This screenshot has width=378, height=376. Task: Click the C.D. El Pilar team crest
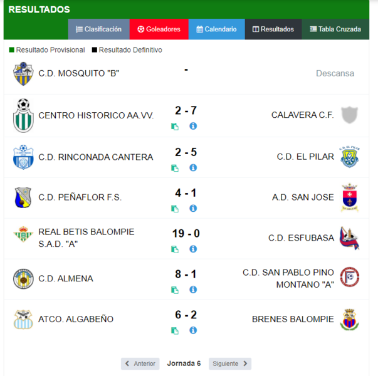350,157
